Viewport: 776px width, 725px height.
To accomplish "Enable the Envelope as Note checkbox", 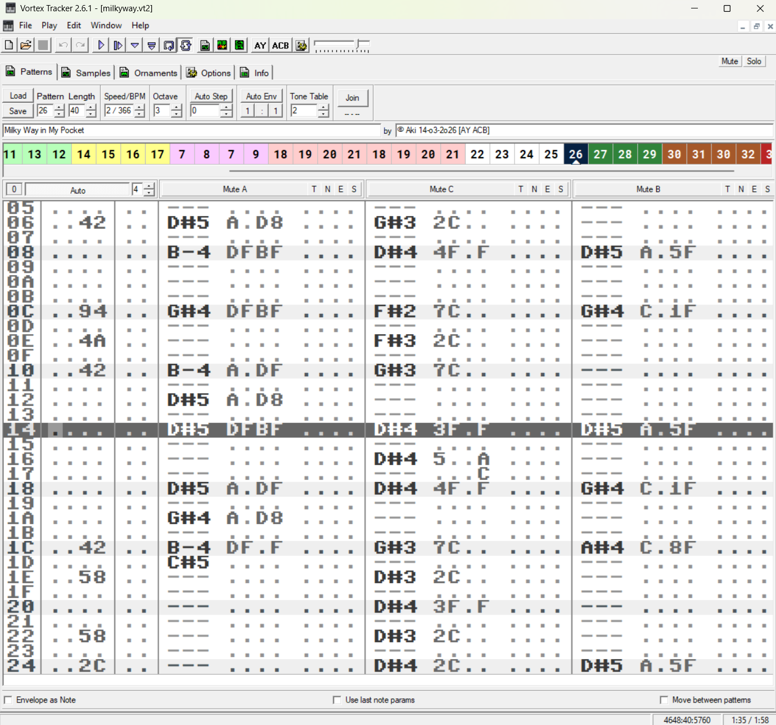I will (x=8, y=700).
